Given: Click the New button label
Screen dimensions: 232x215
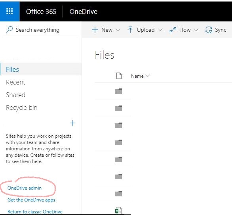Looking at the screenshot, I should pyautogui.click(x=107, y=30).
